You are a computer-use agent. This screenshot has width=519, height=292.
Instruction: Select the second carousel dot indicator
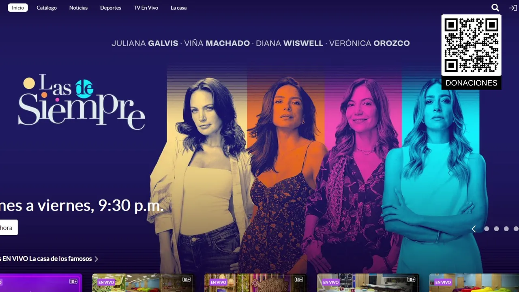coord(496,229)
